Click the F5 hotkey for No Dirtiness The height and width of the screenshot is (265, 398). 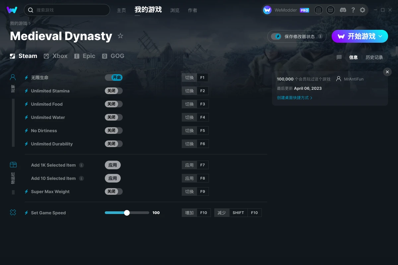click(x=195, y=131)
